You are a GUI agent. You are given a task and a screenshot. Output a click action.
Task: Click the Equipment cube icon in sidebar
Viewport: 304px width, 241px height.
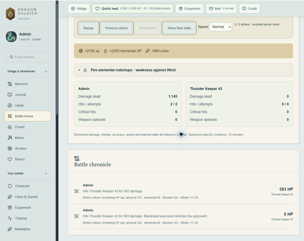[x=10, y=208]
